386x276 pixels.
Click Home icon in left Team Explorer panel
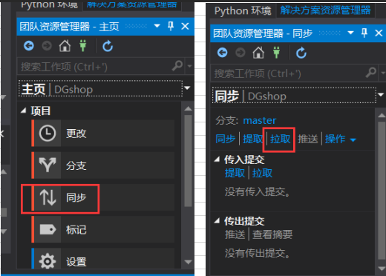pos(65,46)
